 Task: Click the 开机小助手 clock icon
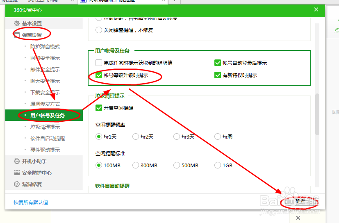(17, 161)
